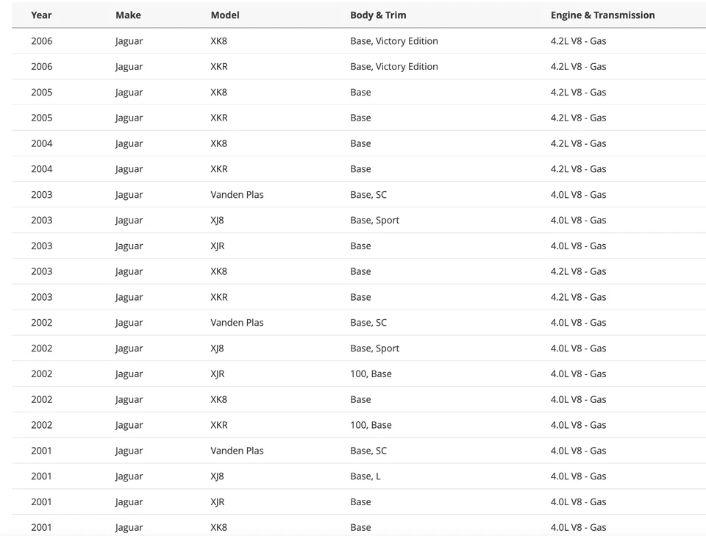Select the 2003 Vanden Plas model cell
The image size is (706, 536).
coord(237,195)
